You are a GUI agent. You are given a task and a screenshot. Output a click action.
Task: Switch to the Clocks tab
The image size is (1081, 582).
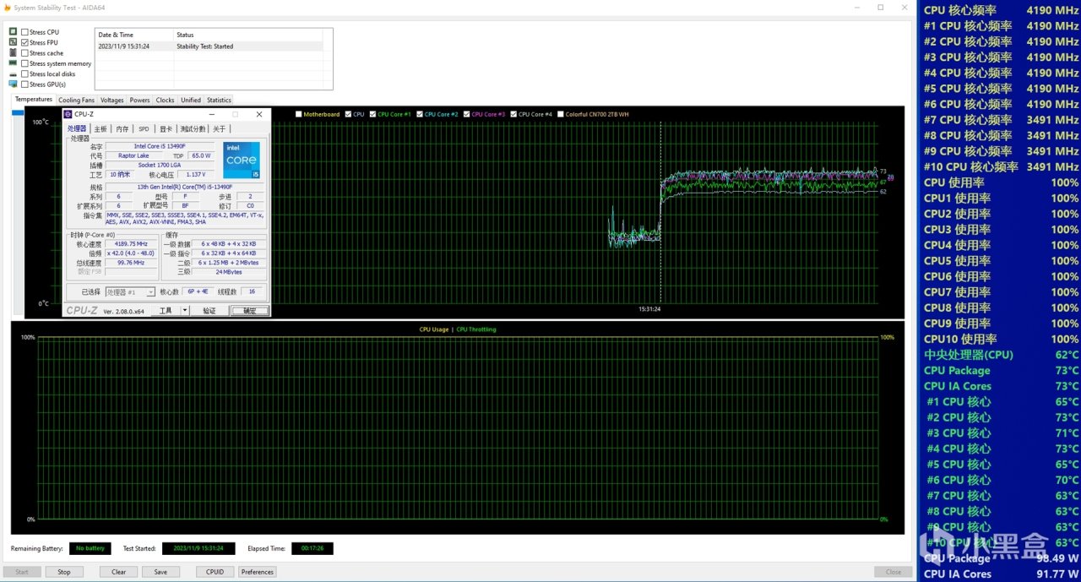pyautogui.click(x=166, y=100)
